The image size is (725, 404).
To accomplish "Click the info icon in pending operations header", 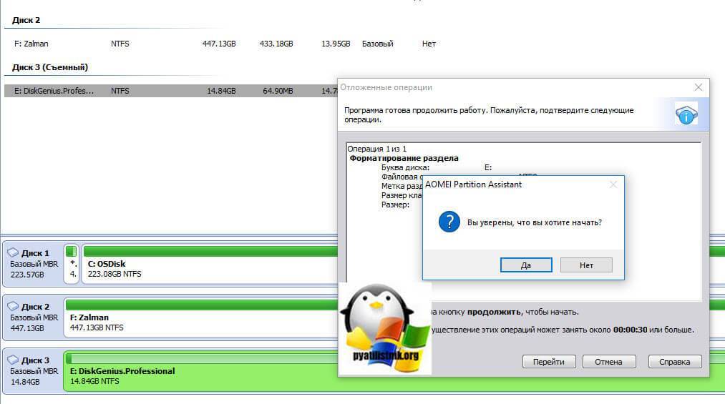I will pyautogui.click(x=686, y=114).
